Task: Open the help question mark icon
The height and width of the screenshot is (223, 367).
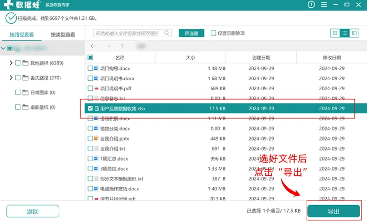Action: pyautogui.click(x=311, y=4)
